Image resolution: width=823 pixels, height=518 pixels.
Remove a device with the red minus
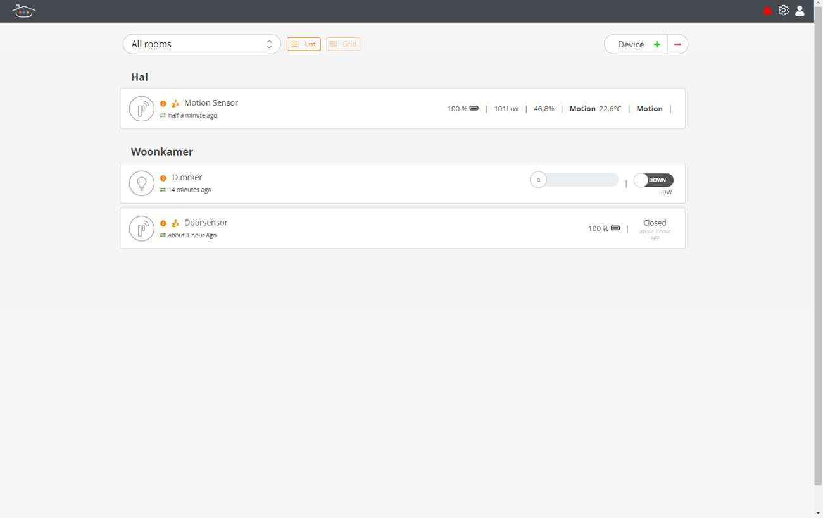(x=677, y=44)
